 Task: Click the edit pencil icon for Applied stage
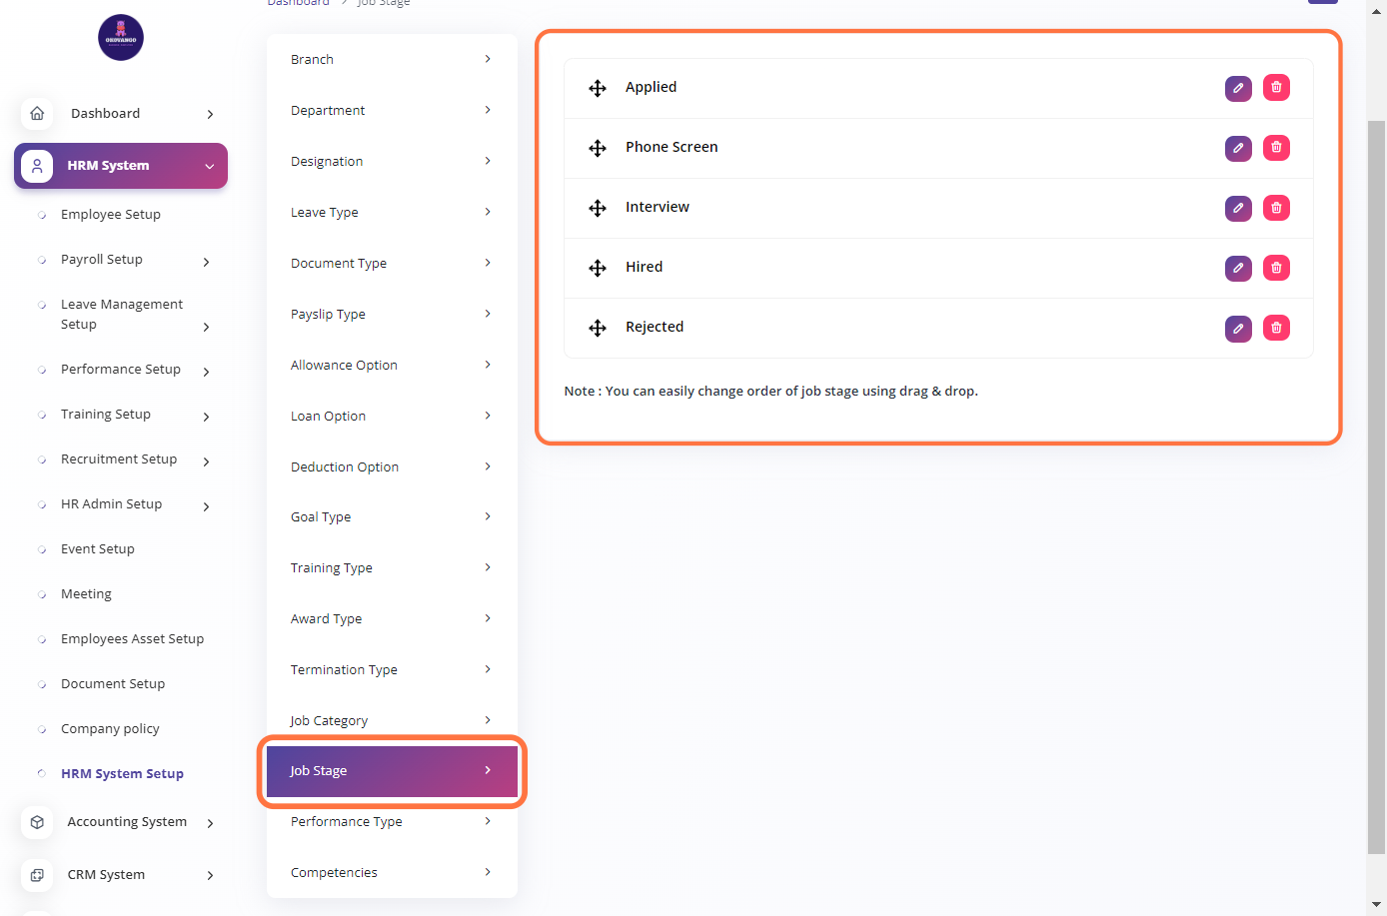point(1238,88)
